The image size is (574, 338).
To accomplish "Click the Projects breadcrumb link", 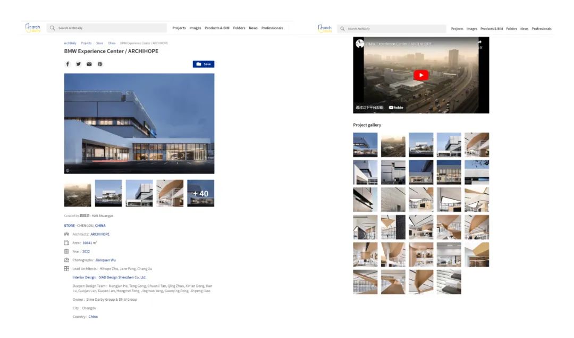I will coord(87,43).
